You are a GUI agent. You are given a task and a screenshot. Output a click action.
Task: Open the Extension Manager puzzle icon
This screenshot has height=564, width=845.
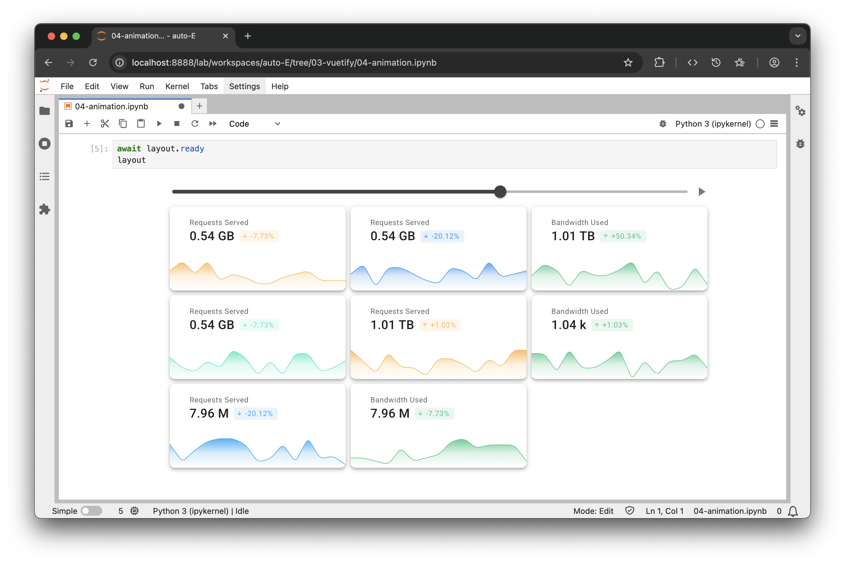point(45,209)
